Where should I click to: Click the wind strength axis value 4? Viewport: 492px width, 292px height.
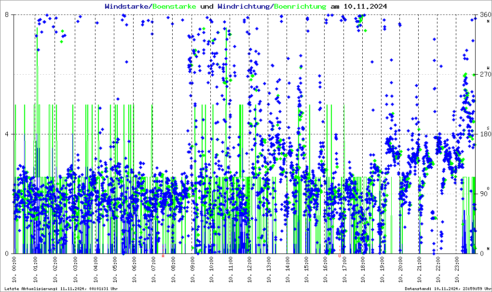tap(6, 134)
